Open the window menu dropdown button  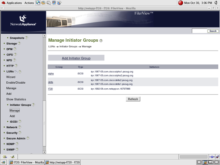click(2, 8)
